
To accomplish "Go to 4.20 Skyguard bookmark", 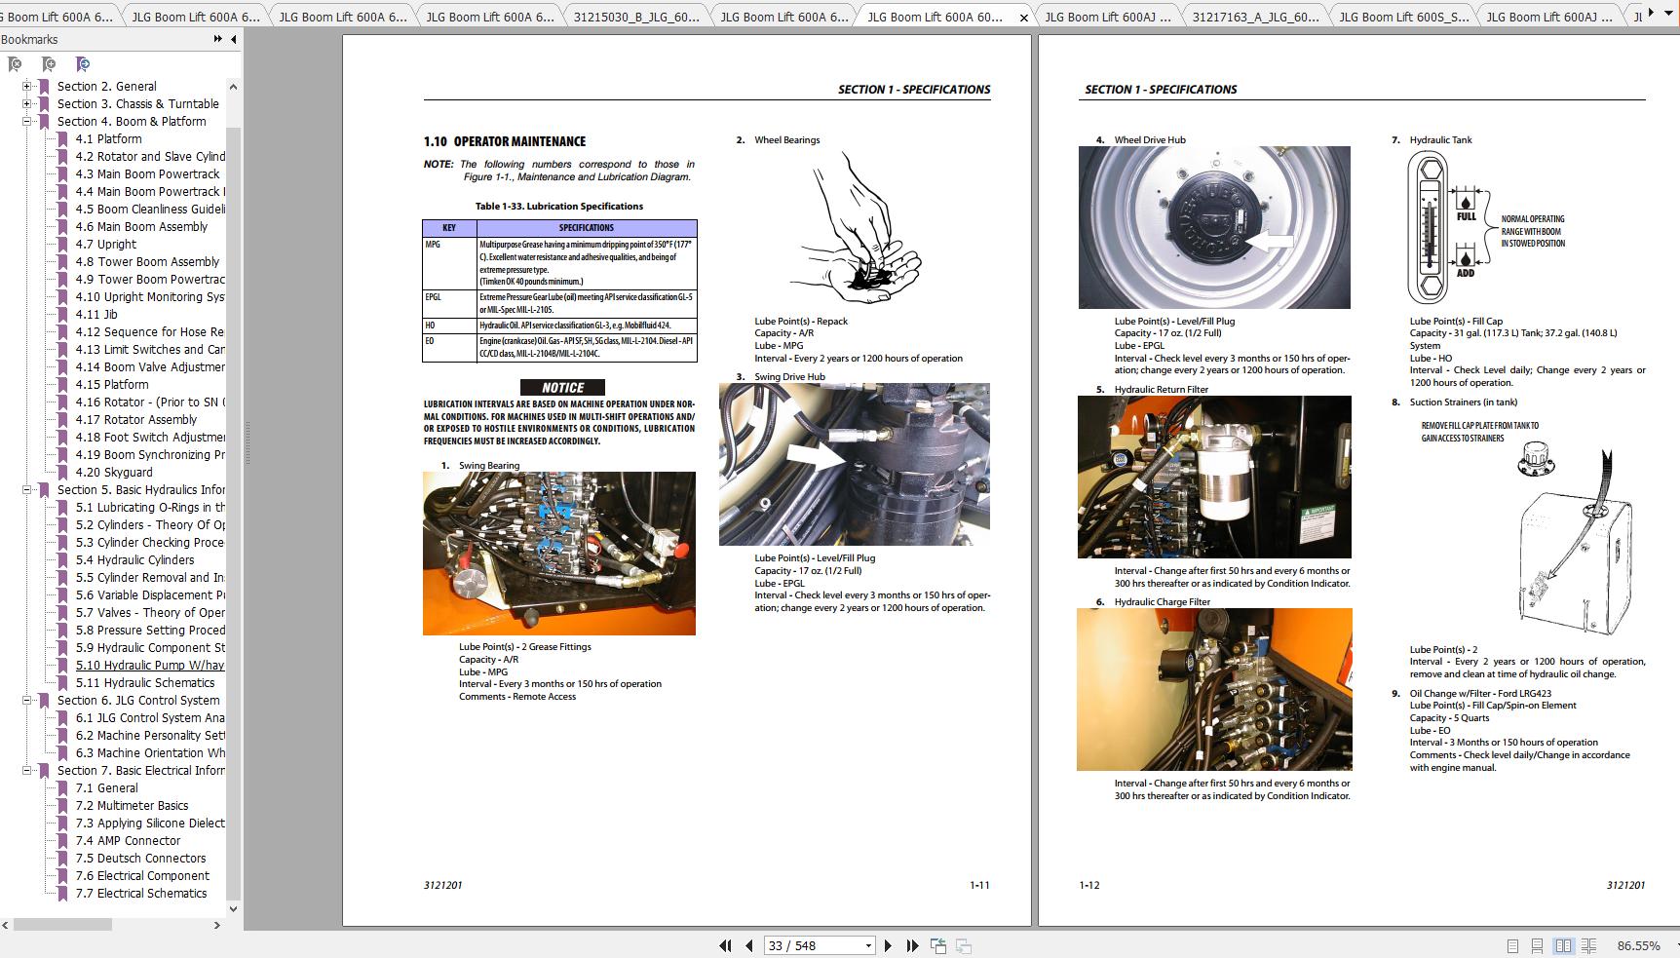I will click(114, 473).
